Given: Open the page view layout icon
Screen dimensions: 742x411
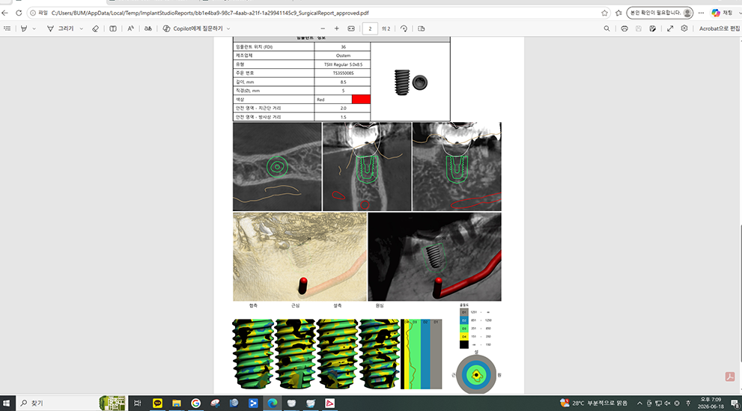Looking at the screenshot, I should pos(421,28).
